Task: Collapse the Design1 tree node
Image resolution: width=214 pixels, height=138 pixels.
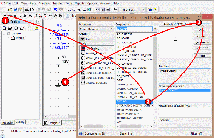Action: click(x=5, y=34)
